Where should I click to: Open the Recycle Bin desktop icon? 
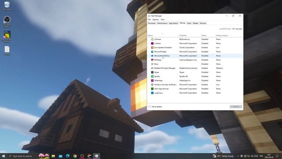(7, 6)
